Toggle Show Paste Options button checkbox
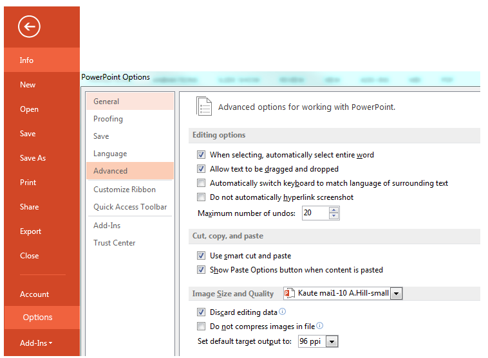This screenshot has width=488, height=358. (x=201, y=269)
